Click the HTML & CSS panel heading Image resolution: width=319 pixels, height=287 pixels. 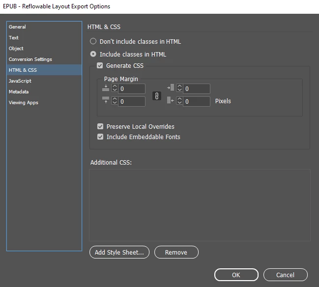click(104, 27)
